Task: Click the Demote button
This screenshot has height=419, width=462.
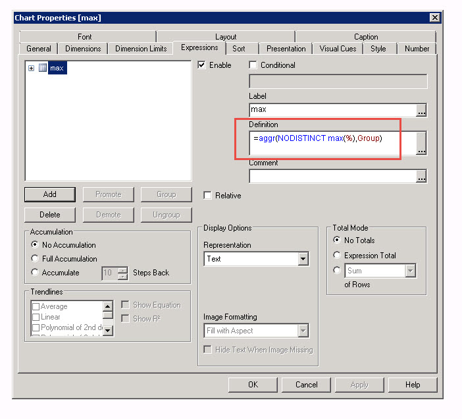Action: 108,215
